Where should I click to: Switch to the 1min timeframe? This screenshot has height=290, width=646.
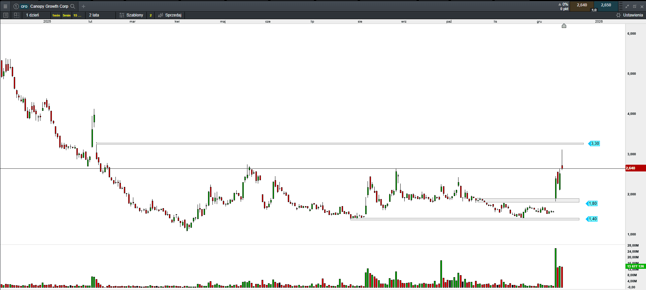56,15
